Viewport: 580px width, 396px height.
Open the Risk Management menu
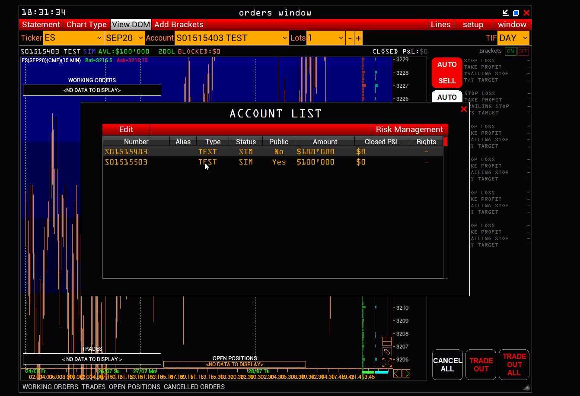(x=409, y=130)
